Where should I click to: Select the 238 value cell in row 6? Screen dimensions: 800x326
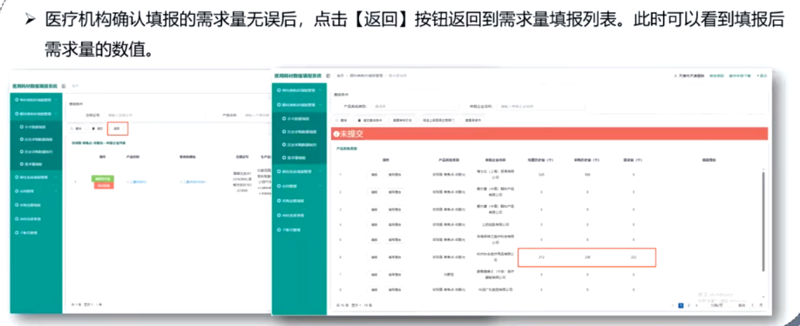coord(587,257)
